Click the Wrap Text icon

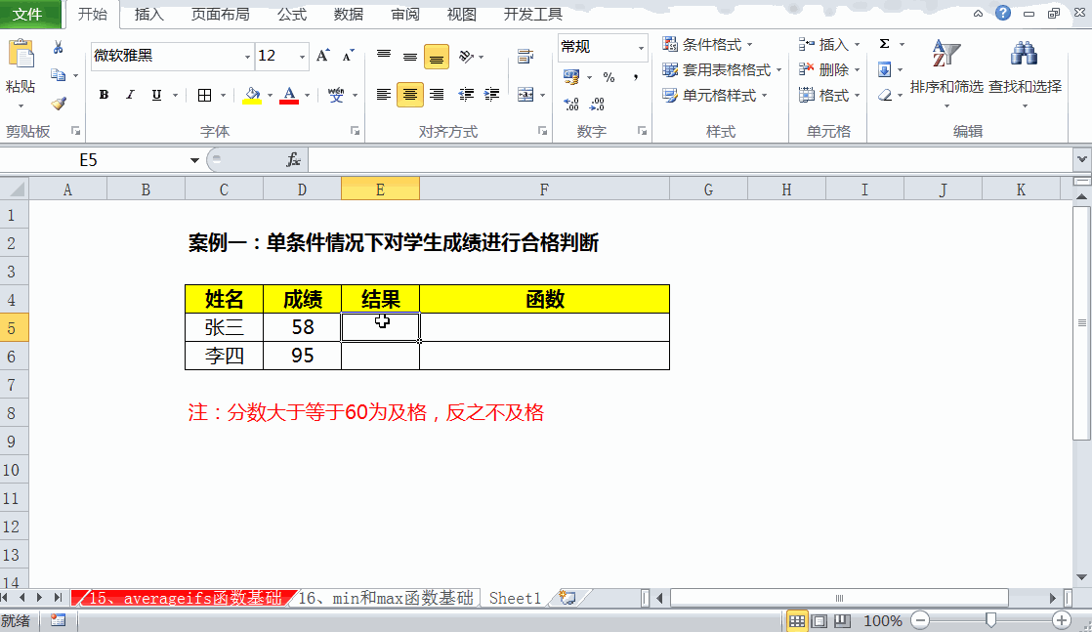[525, 57]
